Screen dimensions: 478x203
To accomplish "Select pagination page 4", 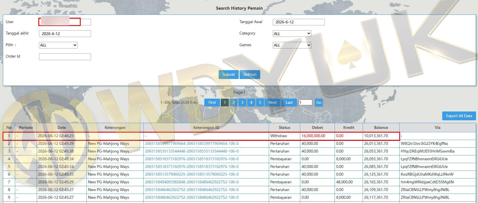I will pyautogui.click(x=251, y=102).
